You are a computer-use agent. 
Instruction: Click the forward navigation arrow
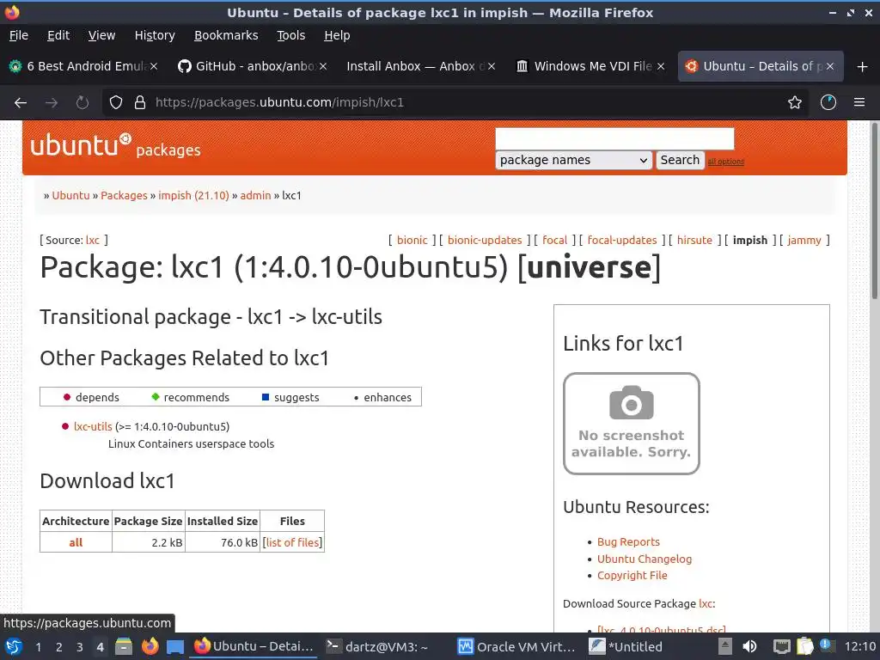(52, 103)
